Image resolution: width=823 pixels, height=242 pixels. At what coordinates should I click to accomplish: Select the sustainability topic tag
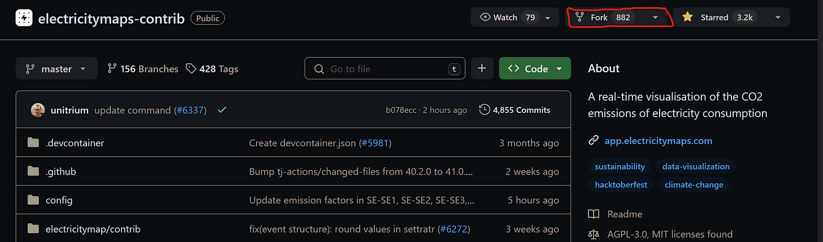620,166
